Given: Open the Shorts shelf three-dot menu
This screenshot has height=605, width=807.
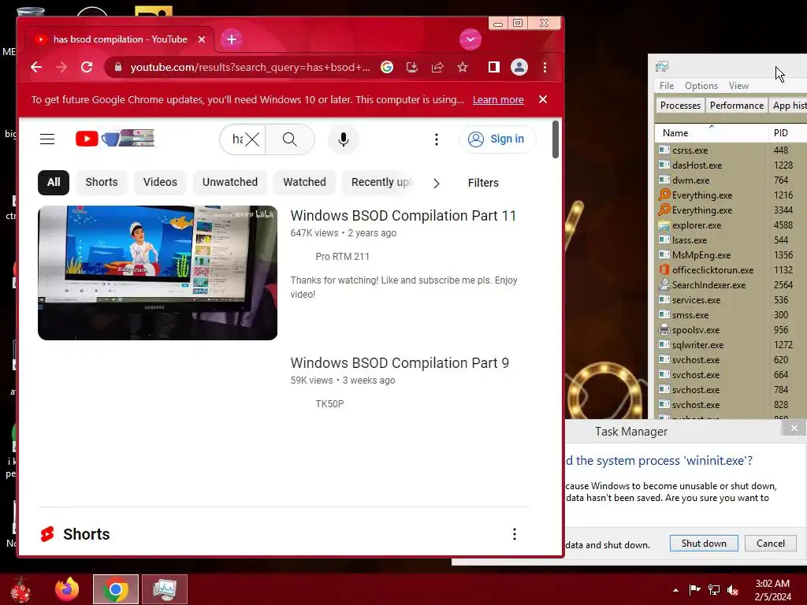Looking at the screenshot, I should click(x=514, y=534).
